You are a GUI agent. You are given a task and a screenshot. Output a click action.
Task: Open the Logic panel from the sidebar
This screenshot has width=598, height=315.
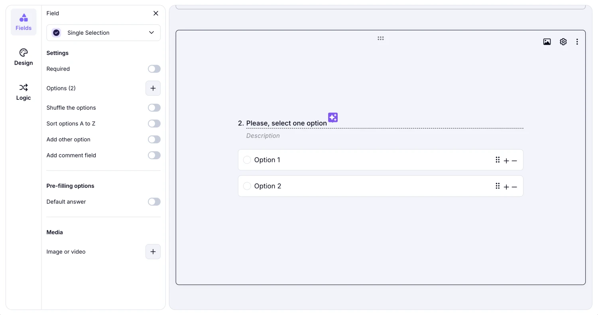(23, 92)
